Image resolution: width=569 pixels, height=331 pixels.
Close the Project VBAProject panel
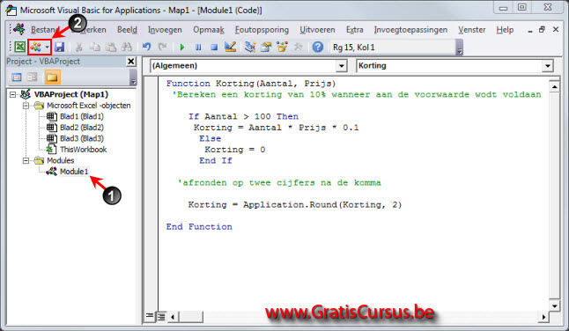131,62
